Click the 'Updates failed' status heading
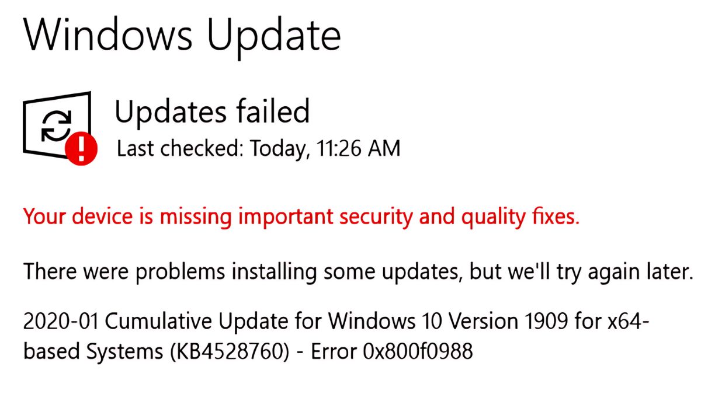The image size is (701, 394). (x=211, y=111)
